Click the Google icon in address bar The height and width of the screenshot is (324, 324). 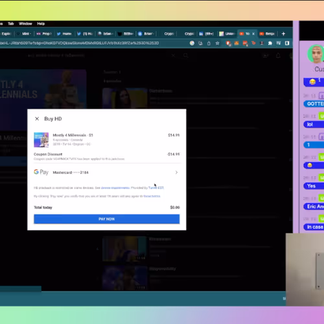click(x=192, y=43)
